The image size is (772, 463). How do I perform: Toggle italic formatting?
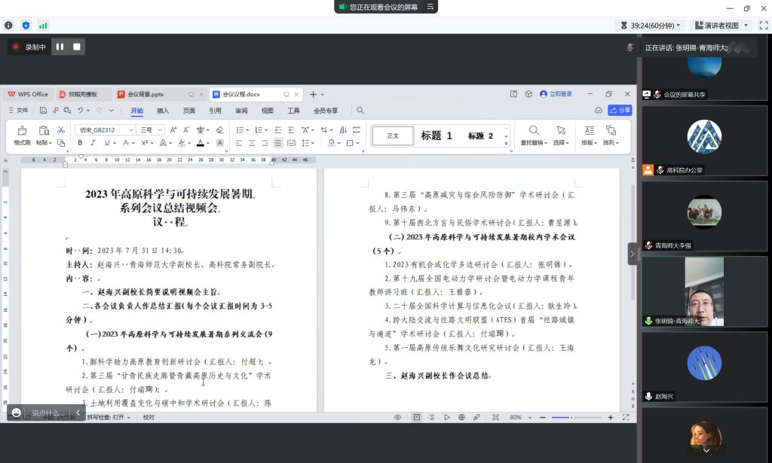click(93, 142)
